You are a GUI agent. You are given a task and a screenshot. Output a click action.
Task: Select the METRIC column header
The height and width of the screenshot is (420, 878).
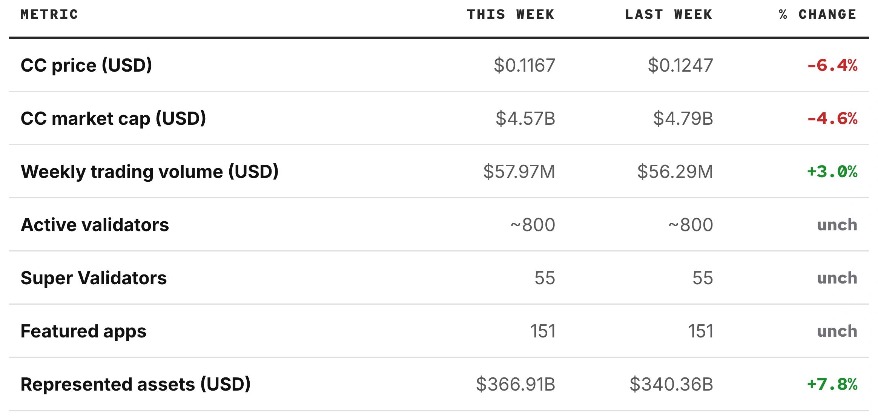[x=49, y=14]
